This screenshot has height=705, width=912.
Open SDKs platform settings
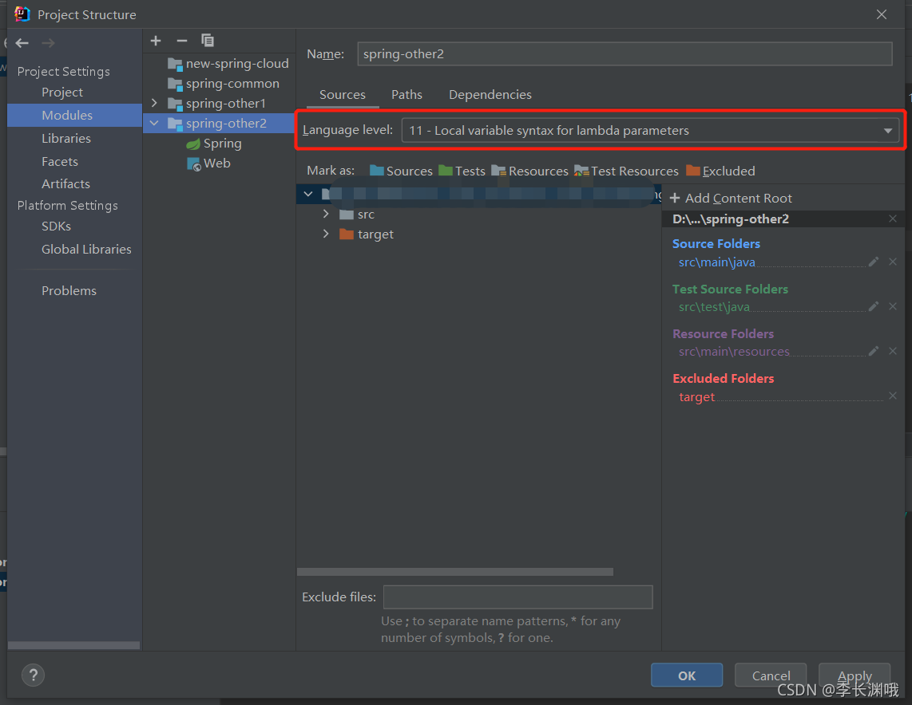(56, 226)
